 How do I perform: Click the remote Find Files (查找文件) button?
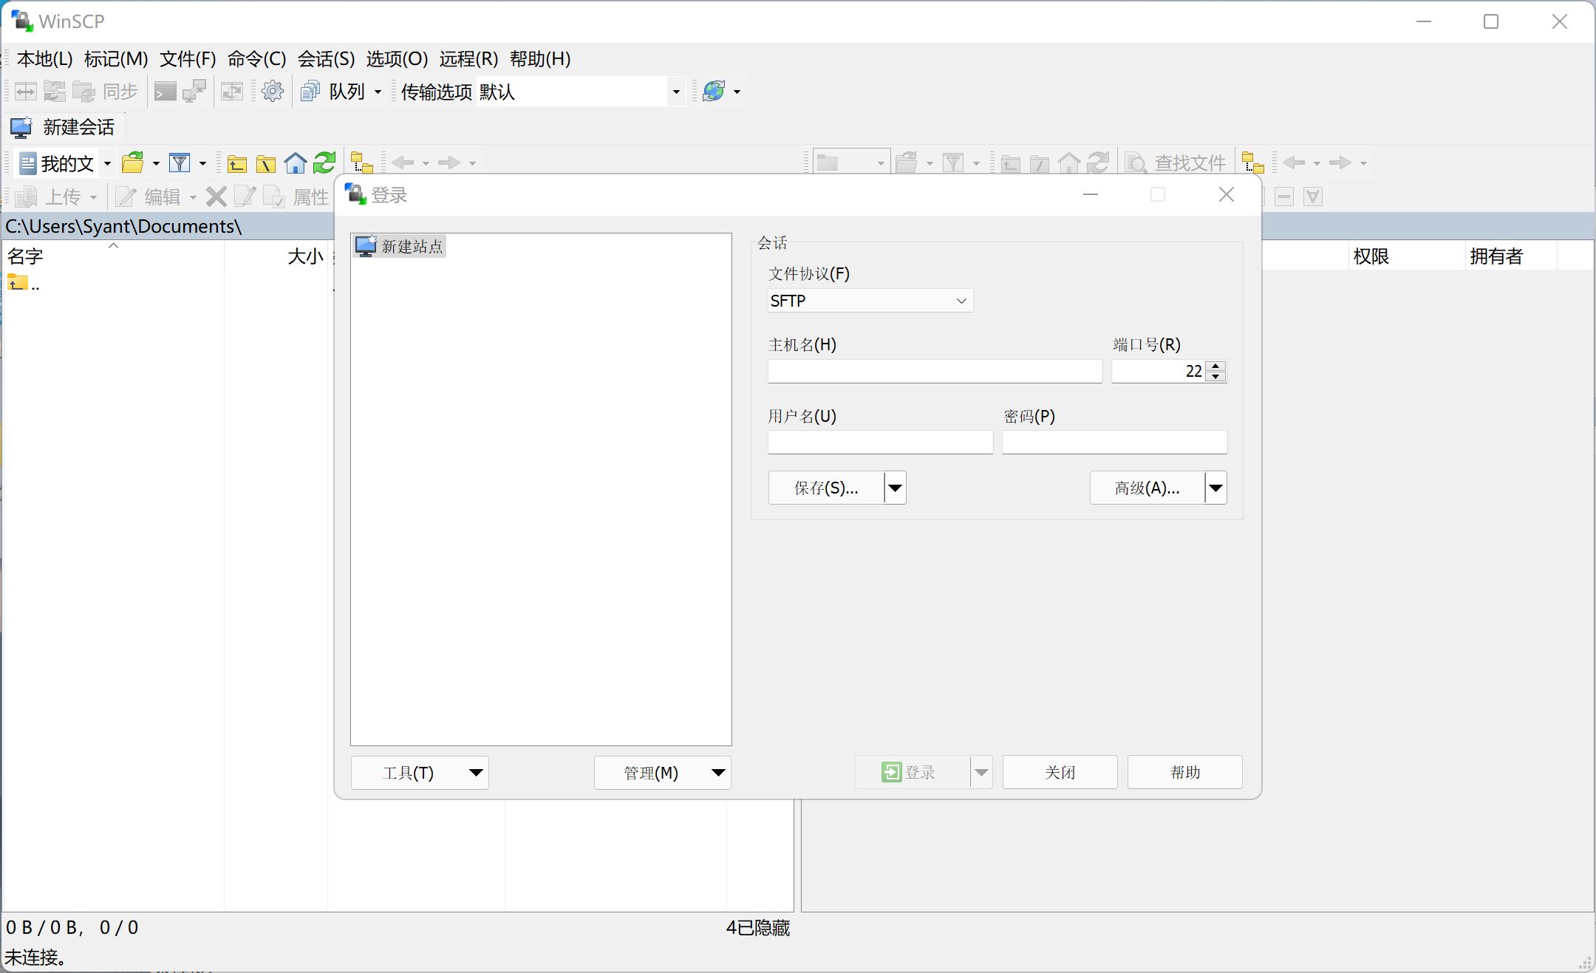pyautogui.click(x=1176, y=163)
